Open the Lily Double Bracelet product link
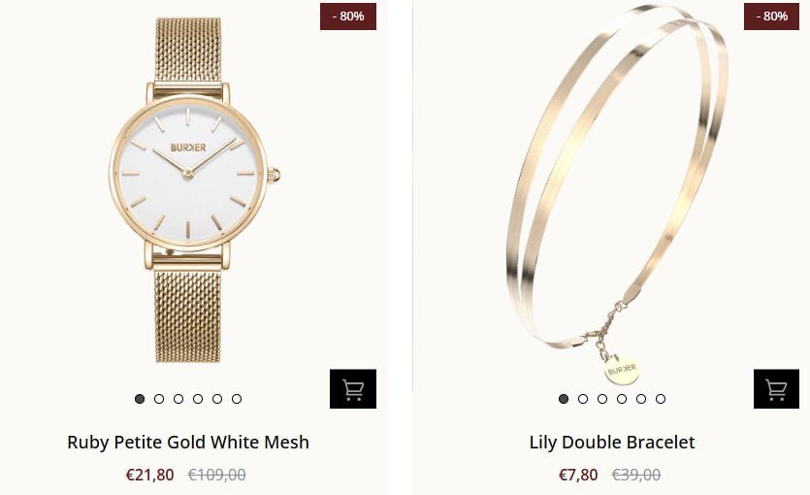The height and width of the screenshot is (495, 810). (x=612, y=443)
